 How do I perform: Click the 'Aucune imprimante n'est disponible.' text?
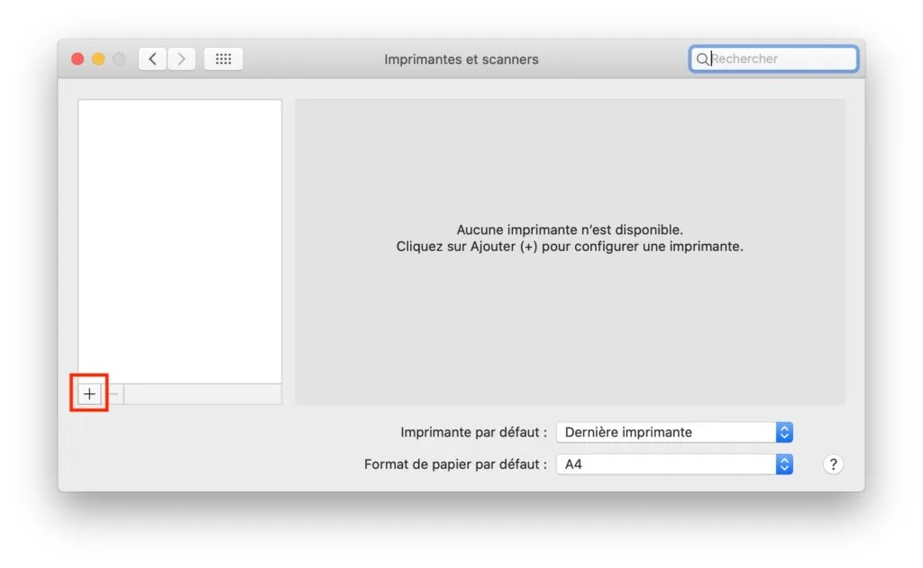(x=570, y=230)
